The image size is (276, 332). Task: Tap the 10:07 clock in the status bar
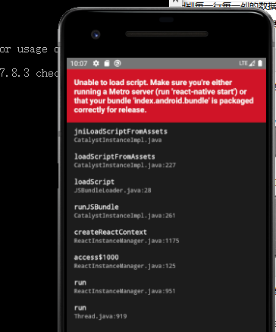click(x=79, y=63)
